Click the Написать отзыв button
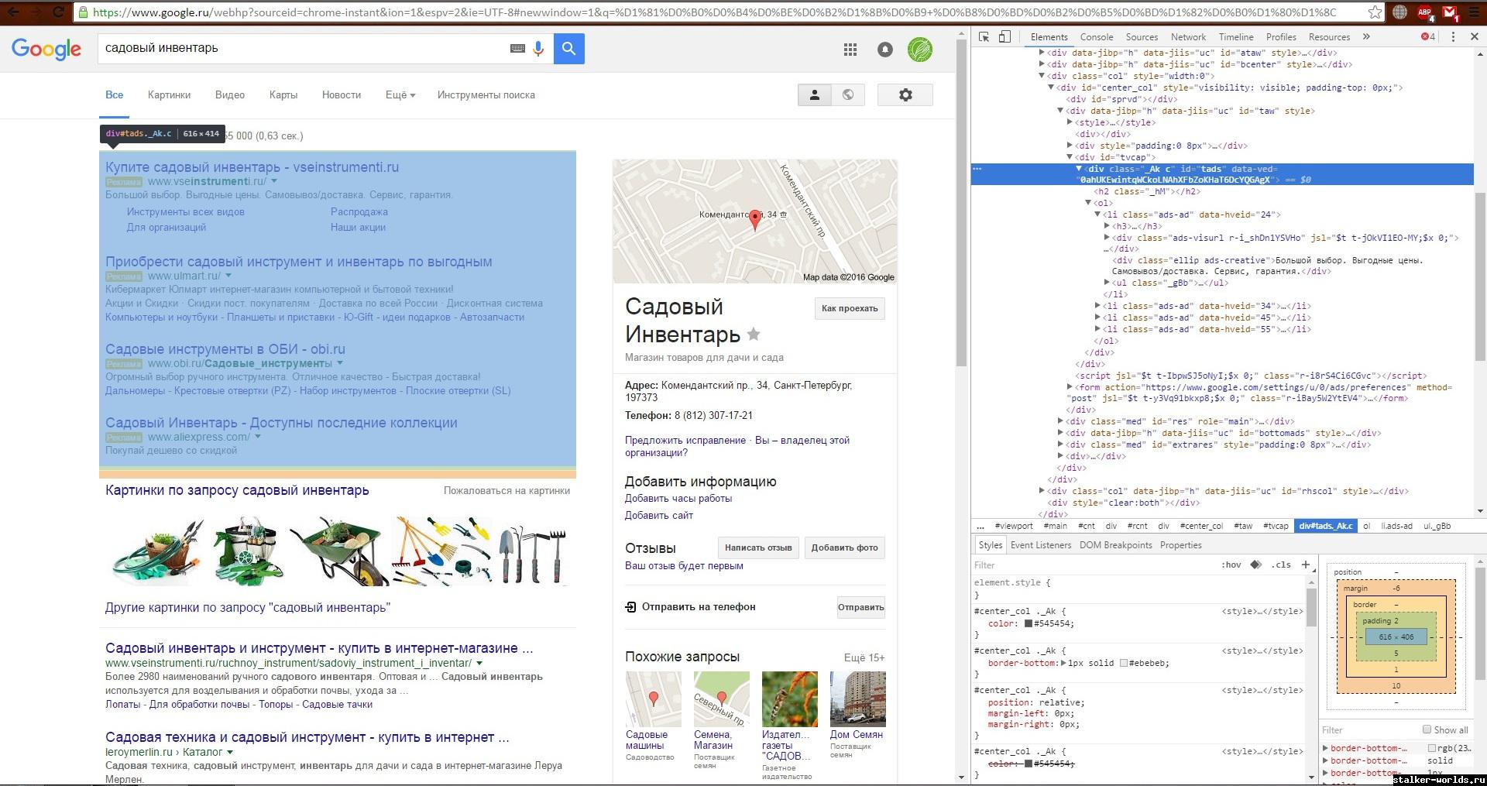1487x786 pixels. (758, 547)
